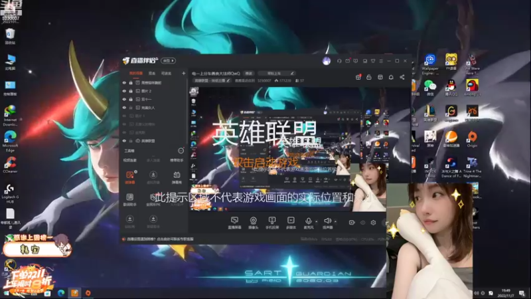Click the layer list vertical scrollbar
This screenshot has height=299, width=531.
187,112
